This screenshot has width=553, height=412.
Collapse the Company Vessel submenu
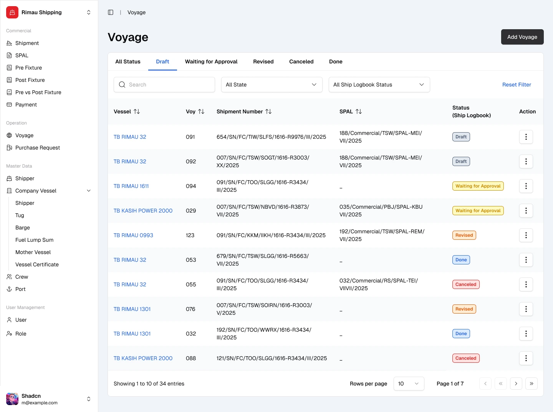point(89,191)
